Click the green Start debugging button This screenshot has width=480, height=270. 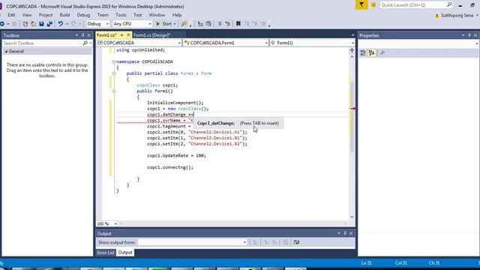pyautogui.click(x=164, y=23)
